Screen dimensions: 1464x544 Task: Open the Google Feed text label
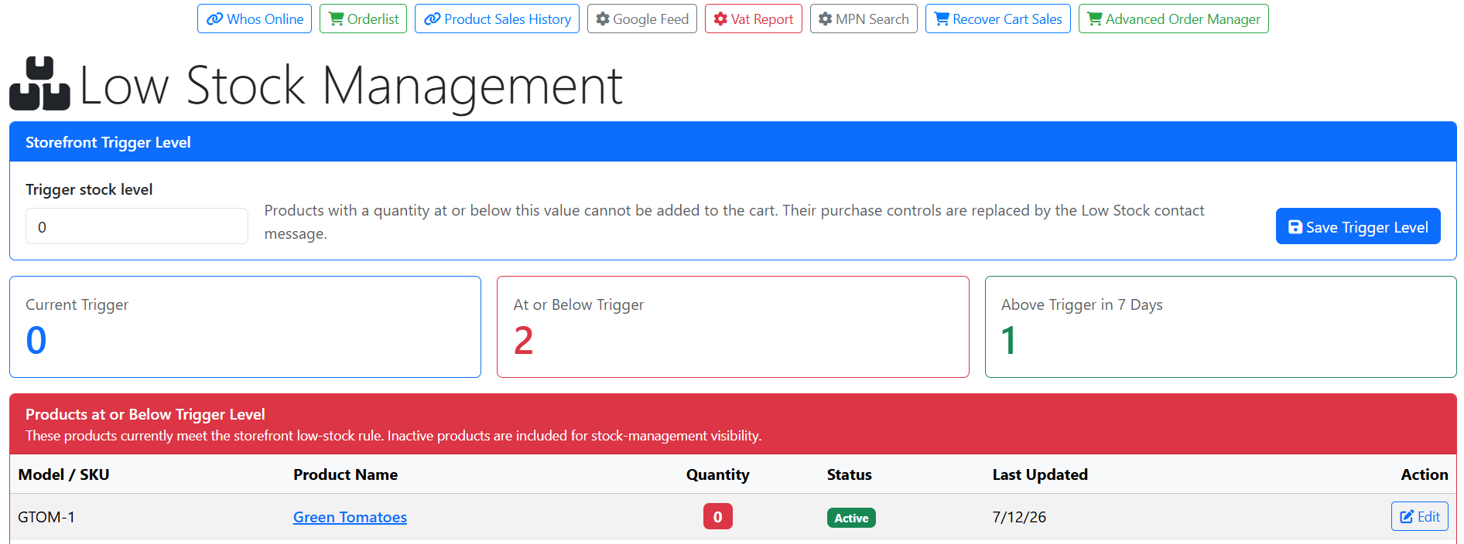651,19
